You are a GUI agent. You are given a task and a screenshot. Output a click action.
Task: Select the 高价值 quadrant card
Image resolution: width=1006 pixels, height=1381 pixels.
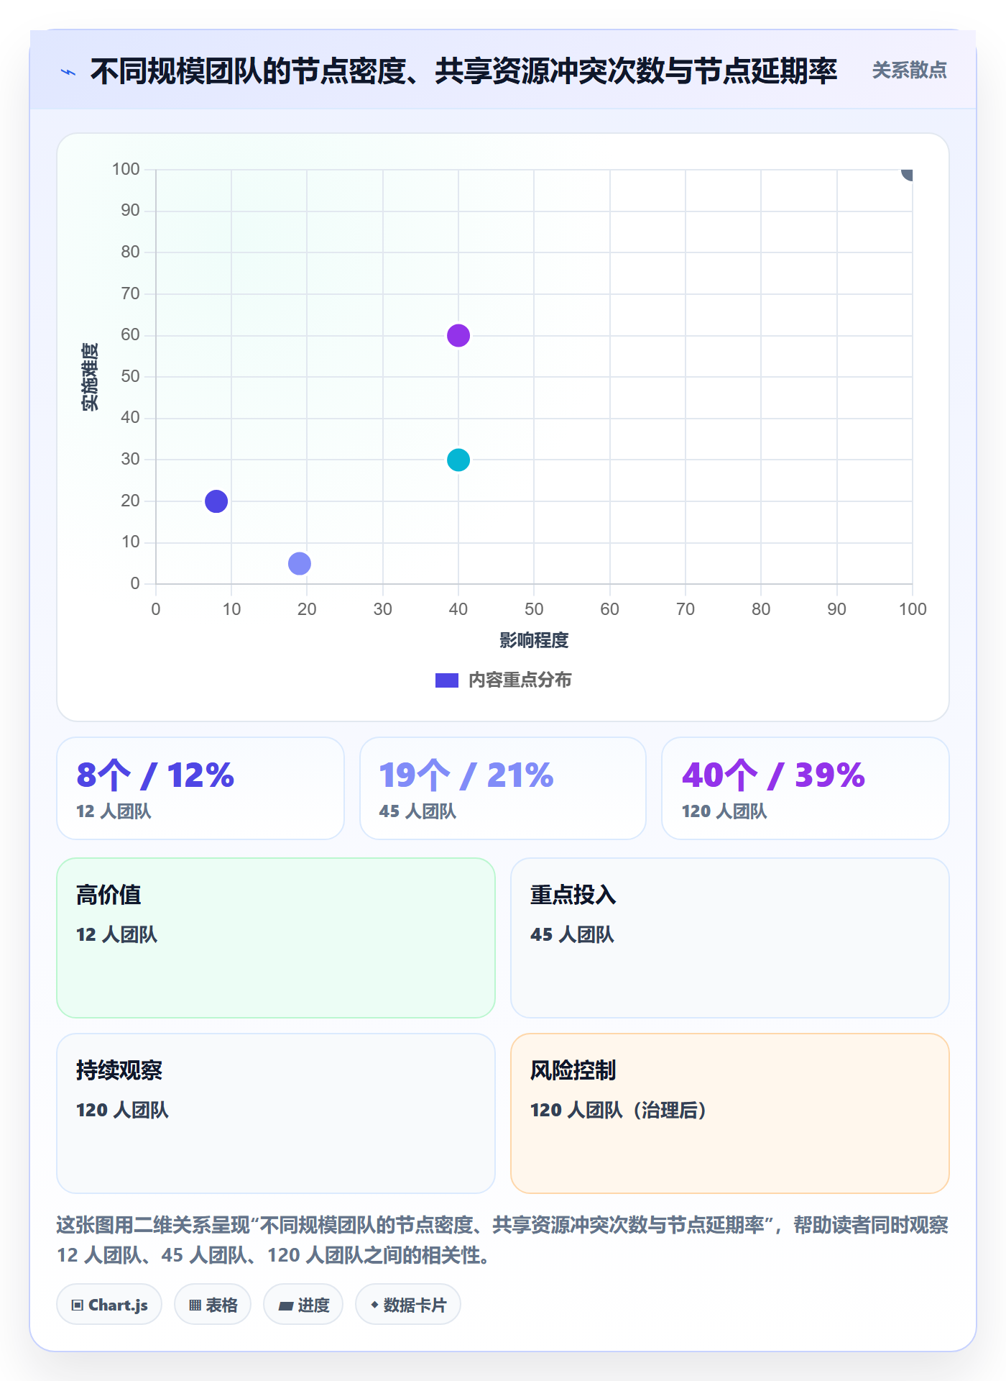click(x=276, y=938)
